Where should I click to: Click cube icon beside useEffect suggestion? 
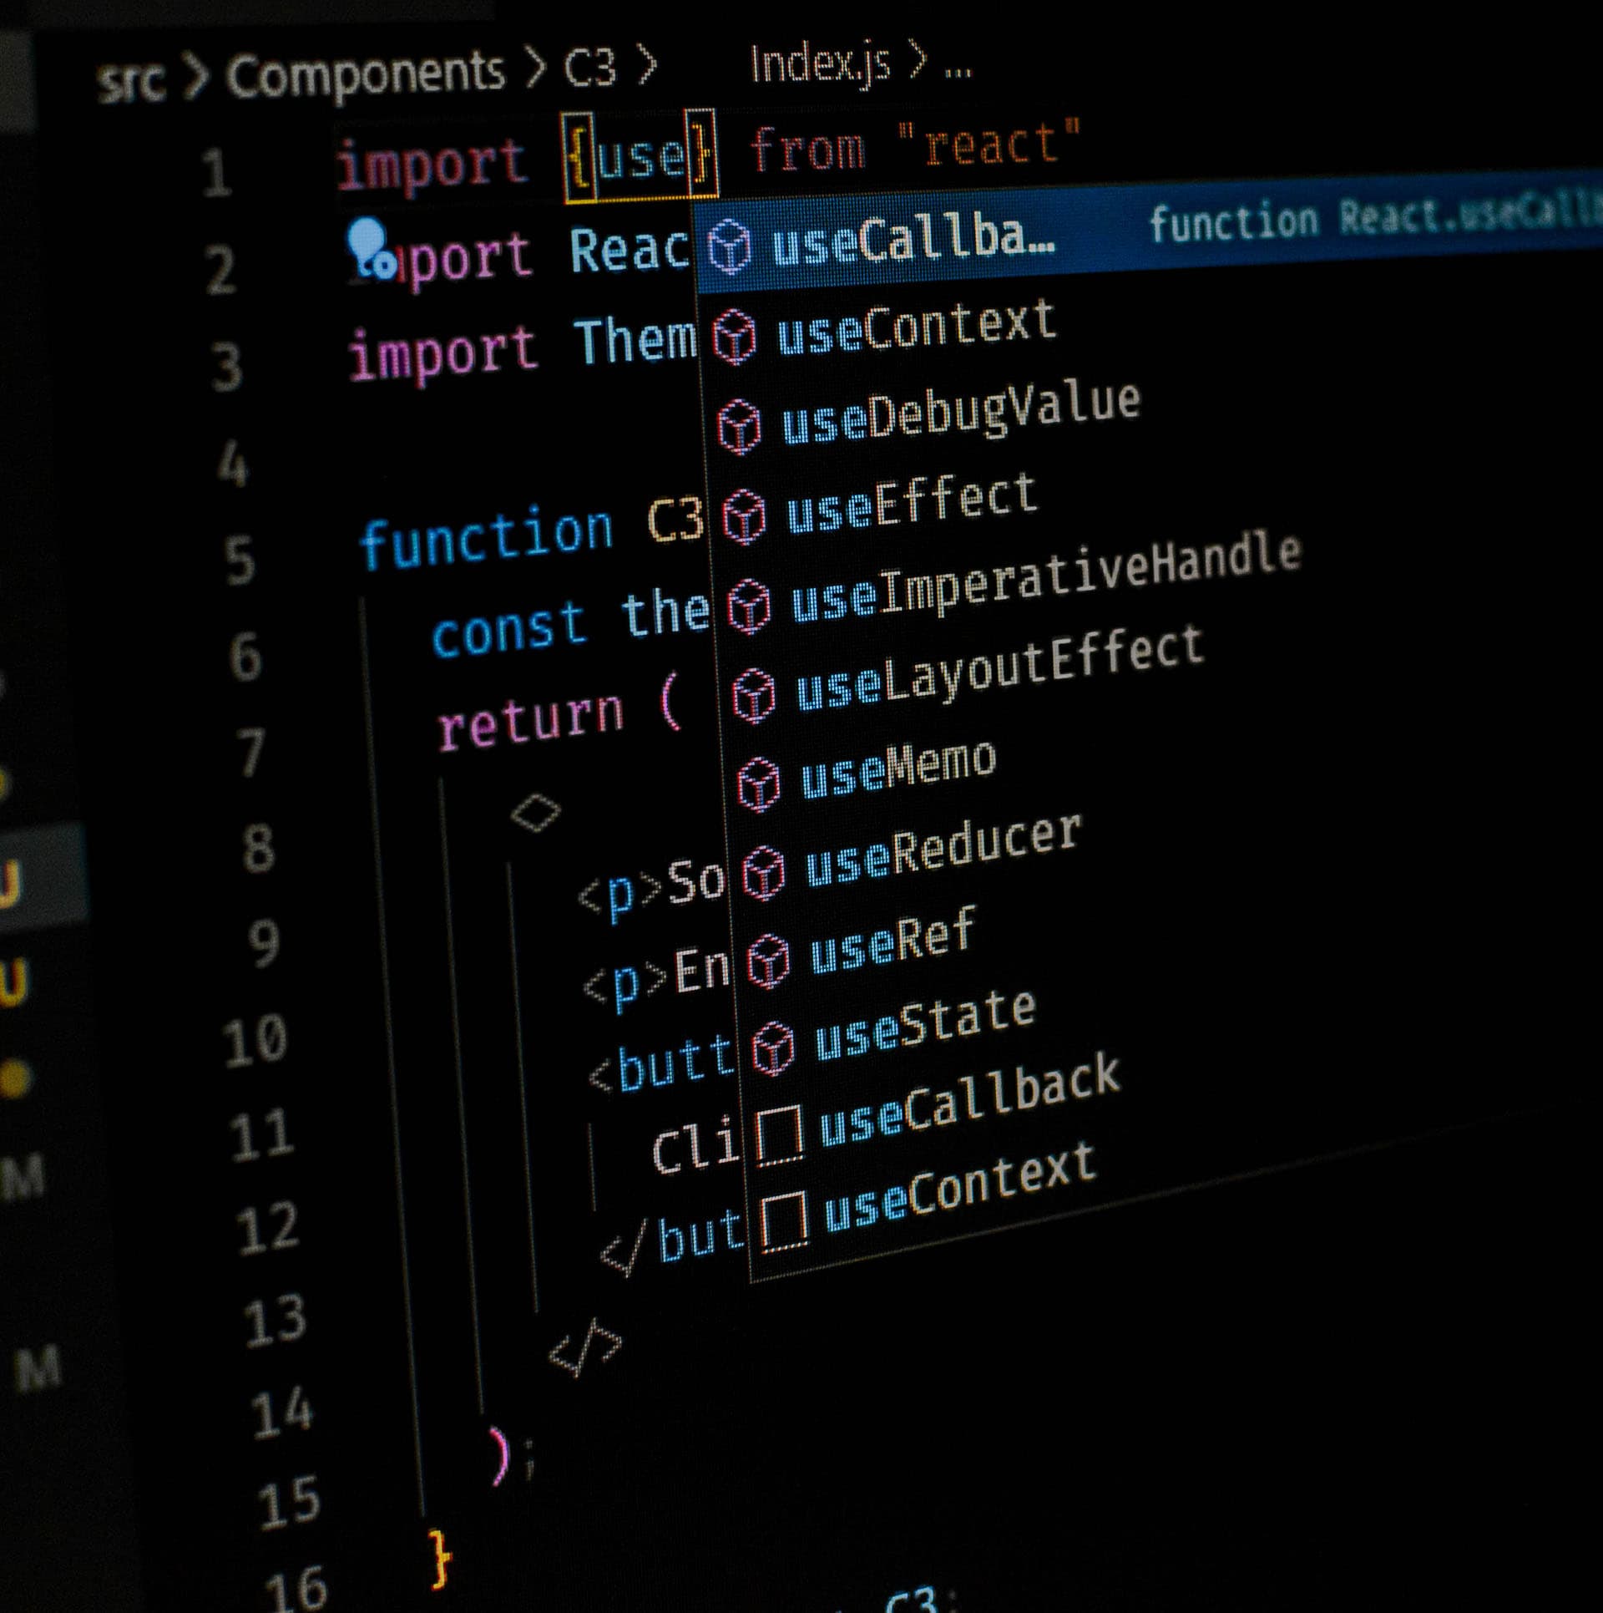pyautogui.click(x=743, y=516)
